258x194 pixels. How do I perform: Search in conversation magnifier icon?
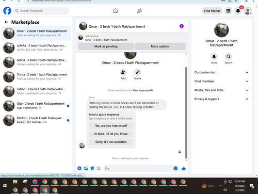click(229, 56)
